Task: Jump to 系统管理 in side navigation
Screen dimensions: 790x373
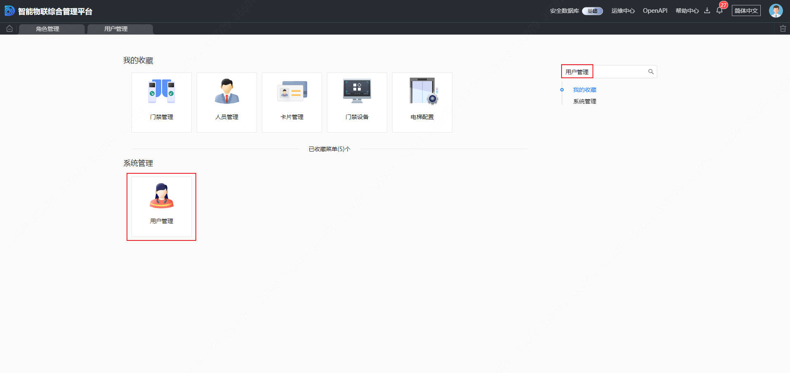Action: pyautogui.click(x=585, y=101)
